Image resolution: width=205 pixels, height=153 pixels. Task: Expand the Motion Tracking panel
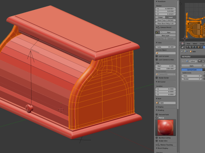[x=157, y=145]
